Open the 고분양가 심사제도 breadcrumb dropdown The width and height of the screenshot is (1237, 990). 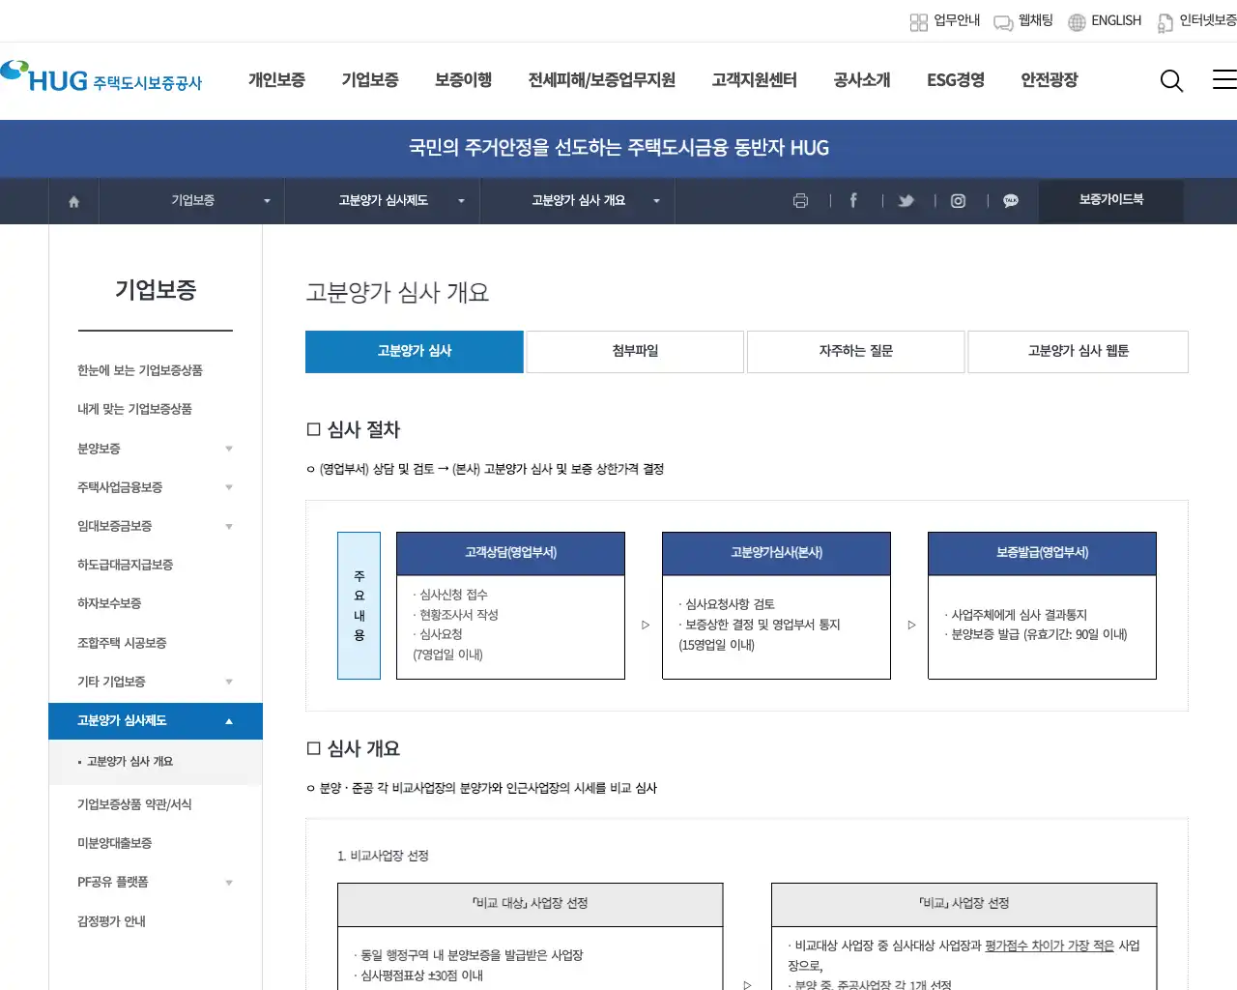pos(462,201)
